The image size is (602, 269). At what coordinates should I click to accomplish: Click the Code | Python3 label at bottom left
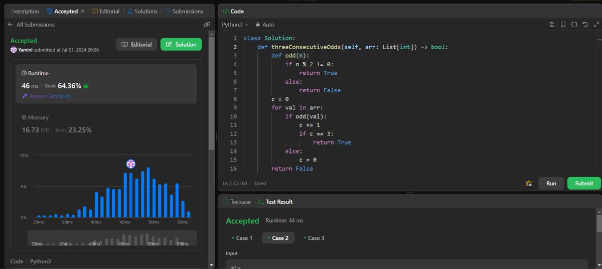[x=31, y=261]
